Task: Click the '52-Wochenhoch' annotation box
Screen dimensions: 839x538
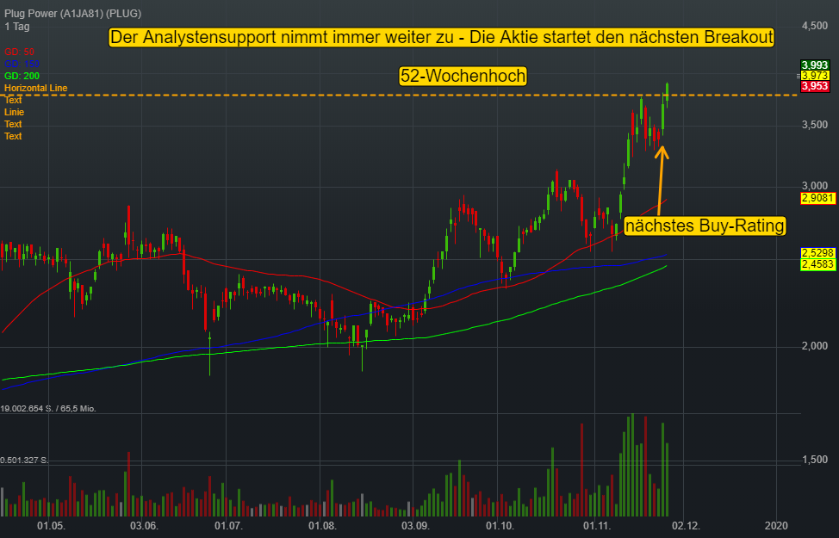Action: click(463, 76)
